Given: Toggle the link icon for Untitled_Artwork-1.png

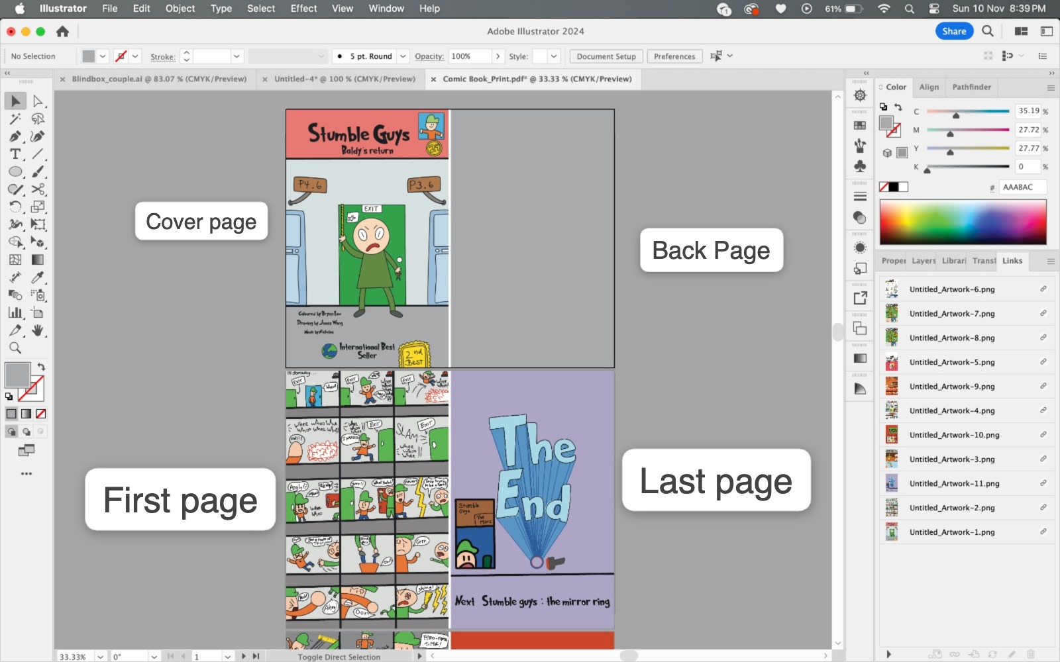Looking at the screenshot, I should [1043, 532].
